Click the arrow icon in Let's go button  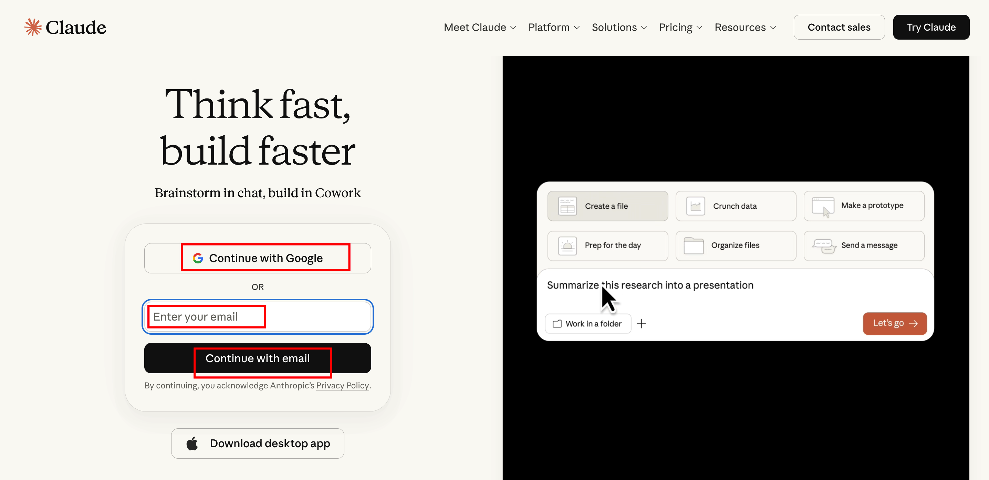(x=913, y=323)
